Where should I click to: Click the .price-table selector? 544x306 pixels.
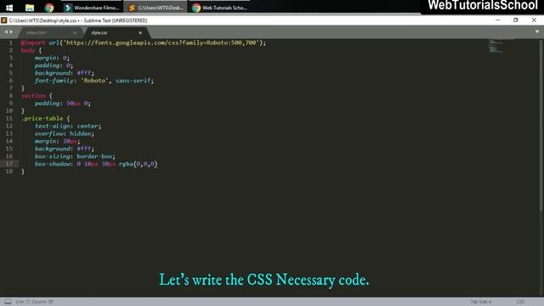[x=42, y=118]
